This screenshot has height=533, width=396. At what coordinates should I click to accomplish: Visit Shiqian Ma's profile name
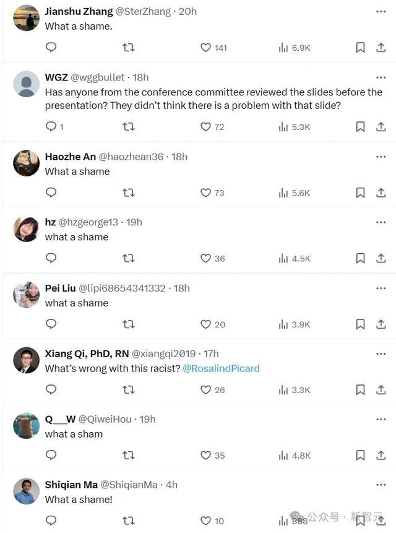pos(71,485)
